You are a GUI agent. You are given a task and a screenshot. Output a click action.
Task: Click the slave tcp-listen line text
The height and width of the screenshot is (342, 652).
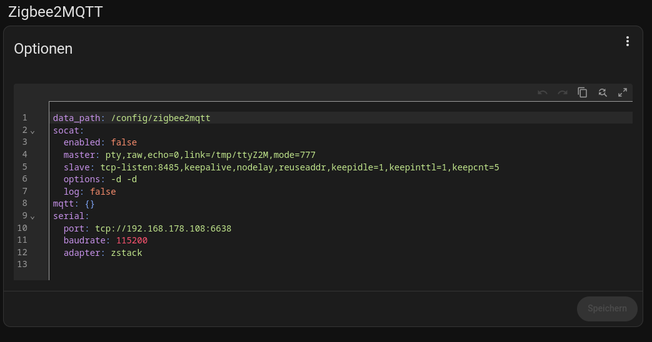pos(281,167)
